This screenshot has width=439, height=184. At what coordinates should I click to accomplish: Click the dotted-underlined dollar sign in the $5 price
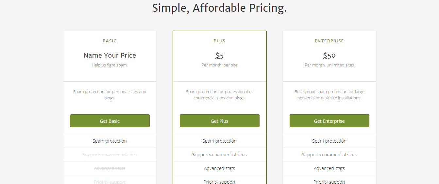coord(217,55)
